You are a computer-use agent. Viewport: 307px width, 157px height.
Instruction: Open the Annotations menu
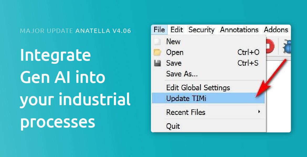pos(239,30)
